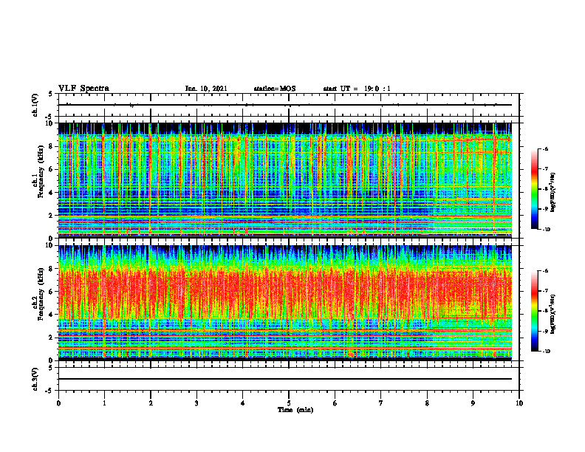The image size is (585, 452).
Task: Click the ch.1 voltage waveform trace
Action: tap(285, 105)
